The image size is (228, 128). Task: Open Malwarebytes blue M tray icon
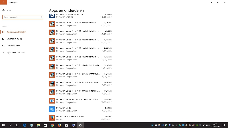163,125
